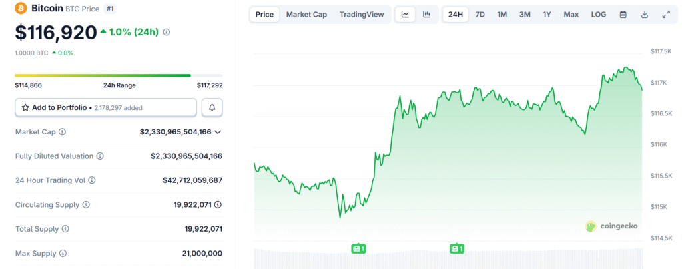
Task: Expand the Market Cap chevron
Action: tap(218, 132)
